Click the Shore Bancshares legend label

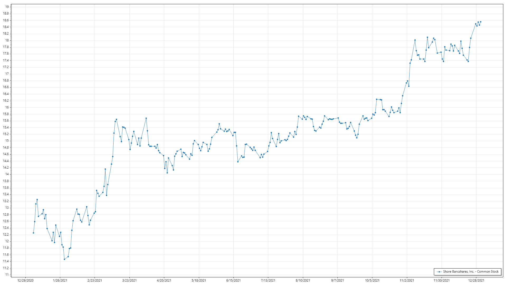[471, 272]
